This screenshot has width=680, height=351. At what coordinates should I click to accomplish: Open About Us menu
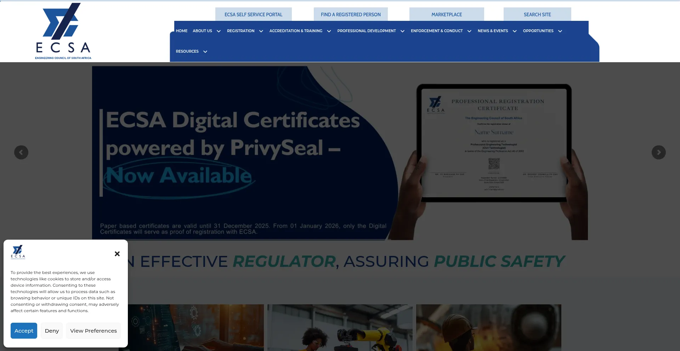[202, 31]
